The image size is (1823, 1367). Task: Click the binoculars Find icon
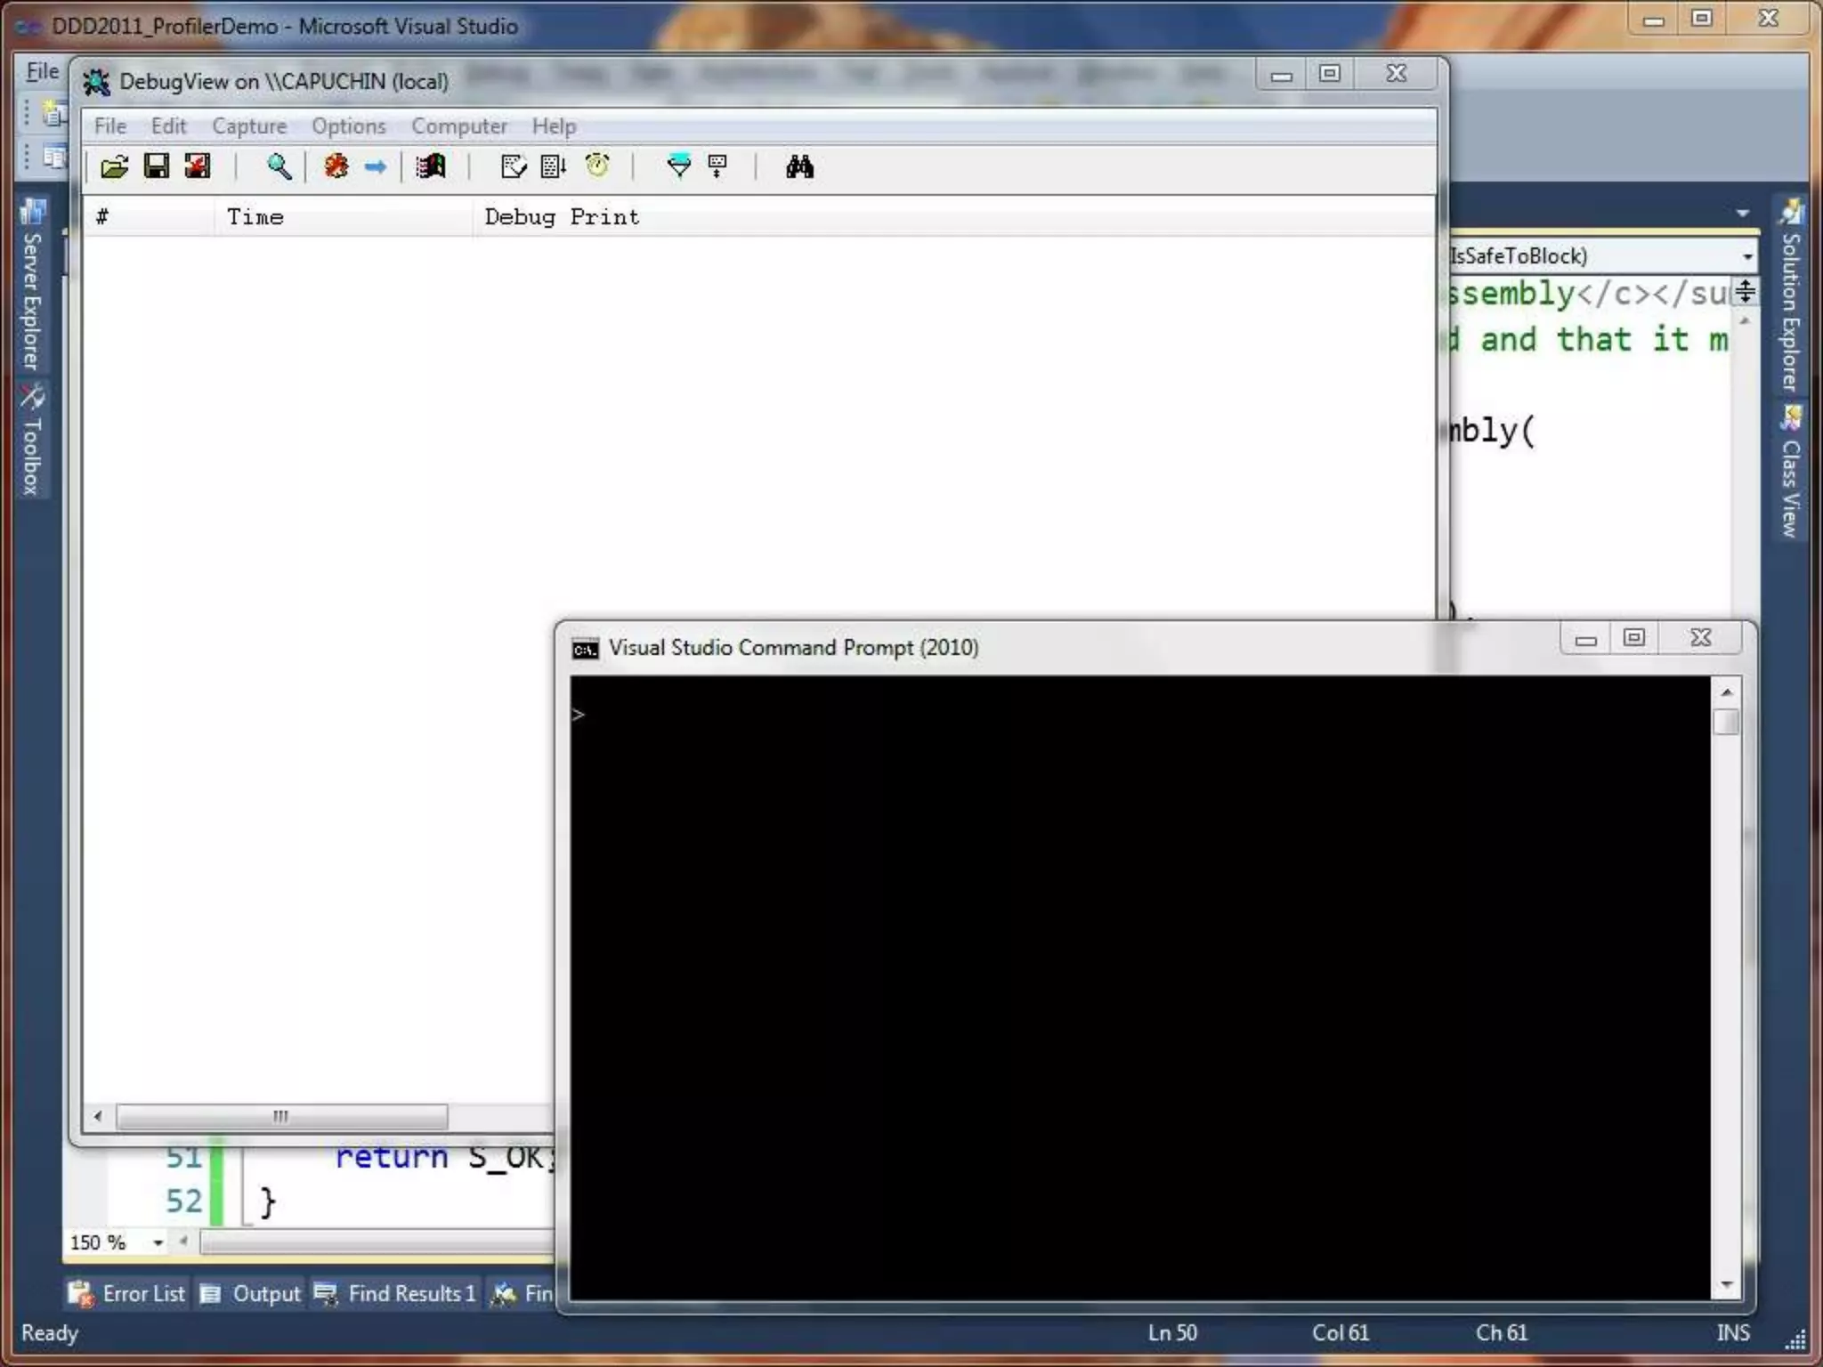799,166
